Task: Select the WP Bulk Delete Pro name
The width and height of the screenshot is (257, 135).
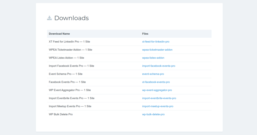Action: click(x=61, y=114)
